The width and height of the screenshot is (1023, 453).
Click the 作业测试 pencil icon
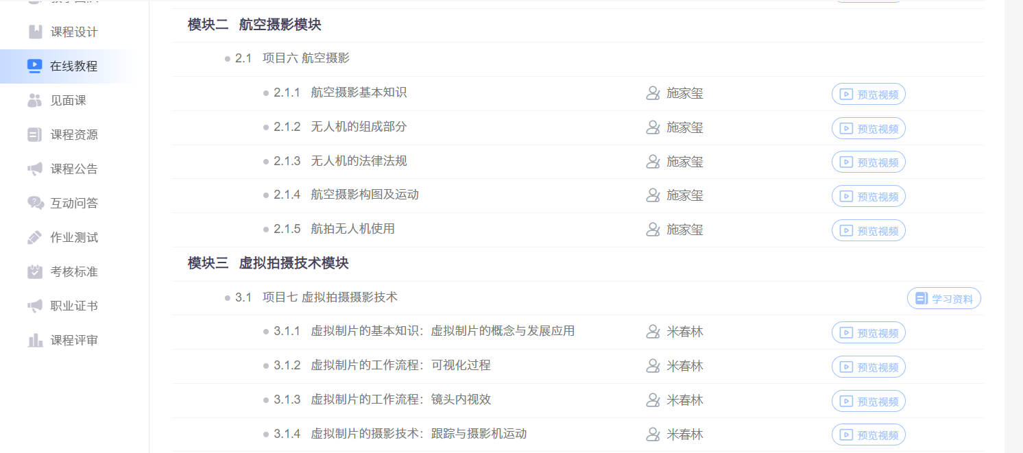(35, 238)
